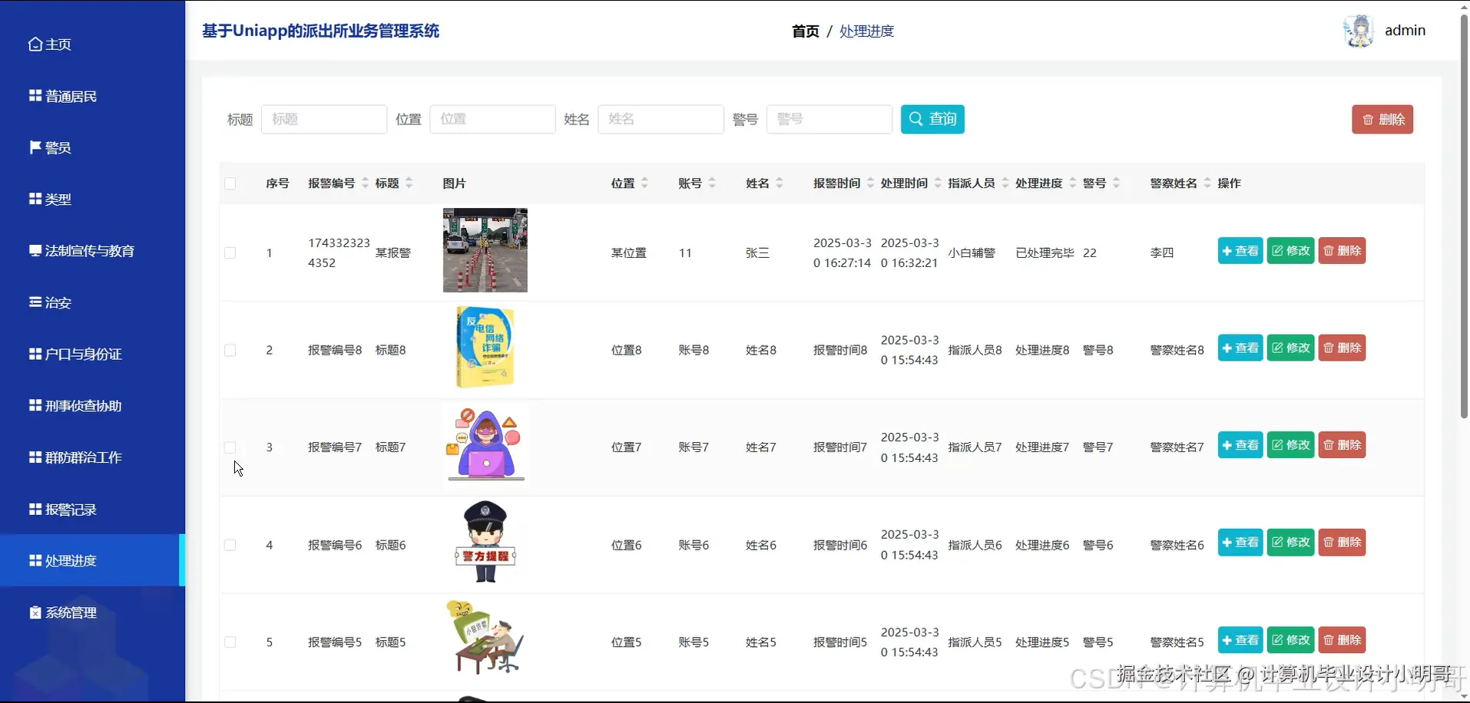Click inside the 姓名 search field
The height and width of the screenshot is (703, 1470).
[661, 119]
